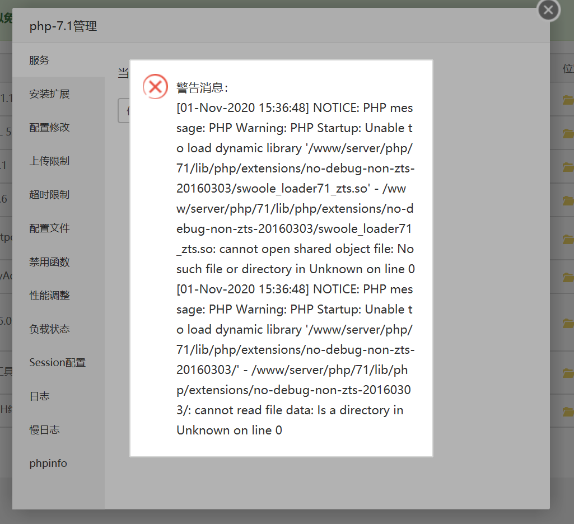
Task: Click the red error X icon in the warning popup
Action: pos(155,87)
